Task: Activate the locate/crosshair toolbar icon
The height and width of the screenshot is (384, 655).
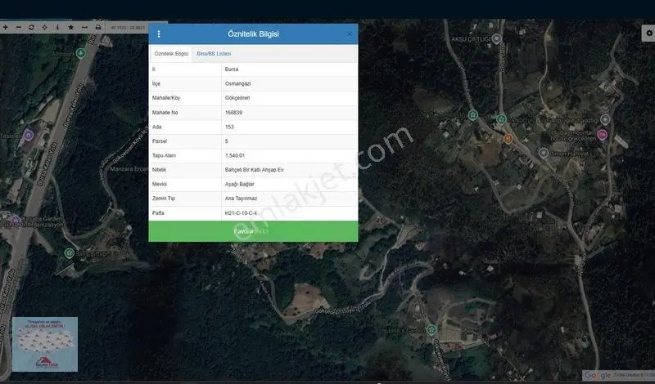Action: point(45,28)
